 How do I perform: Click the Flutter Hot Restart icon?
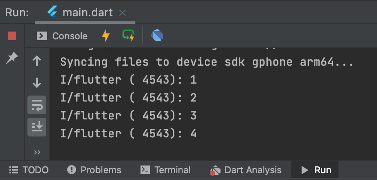[129, 35]
